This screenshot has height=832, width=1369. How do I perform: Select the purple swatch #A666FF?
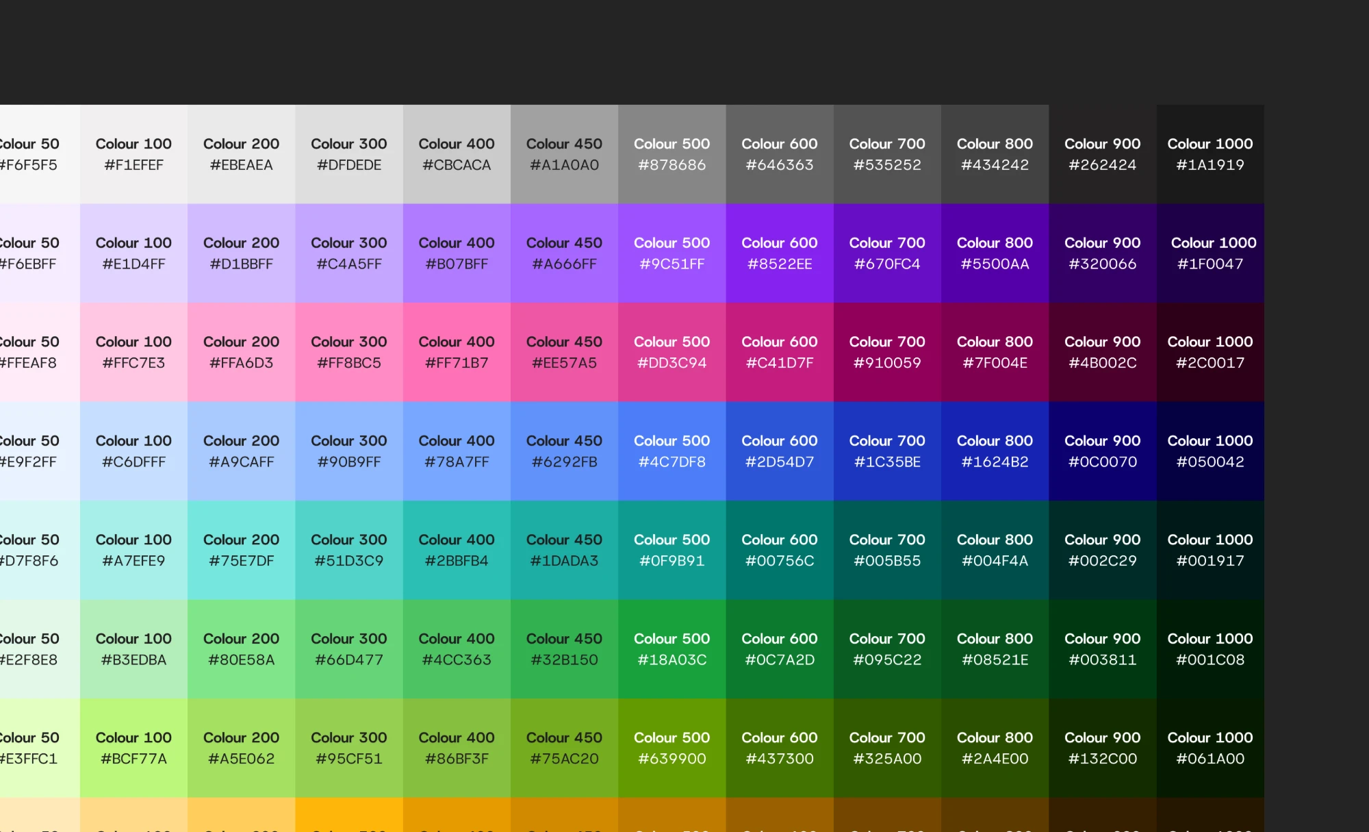pyautogui.click(x=564, y=253)
